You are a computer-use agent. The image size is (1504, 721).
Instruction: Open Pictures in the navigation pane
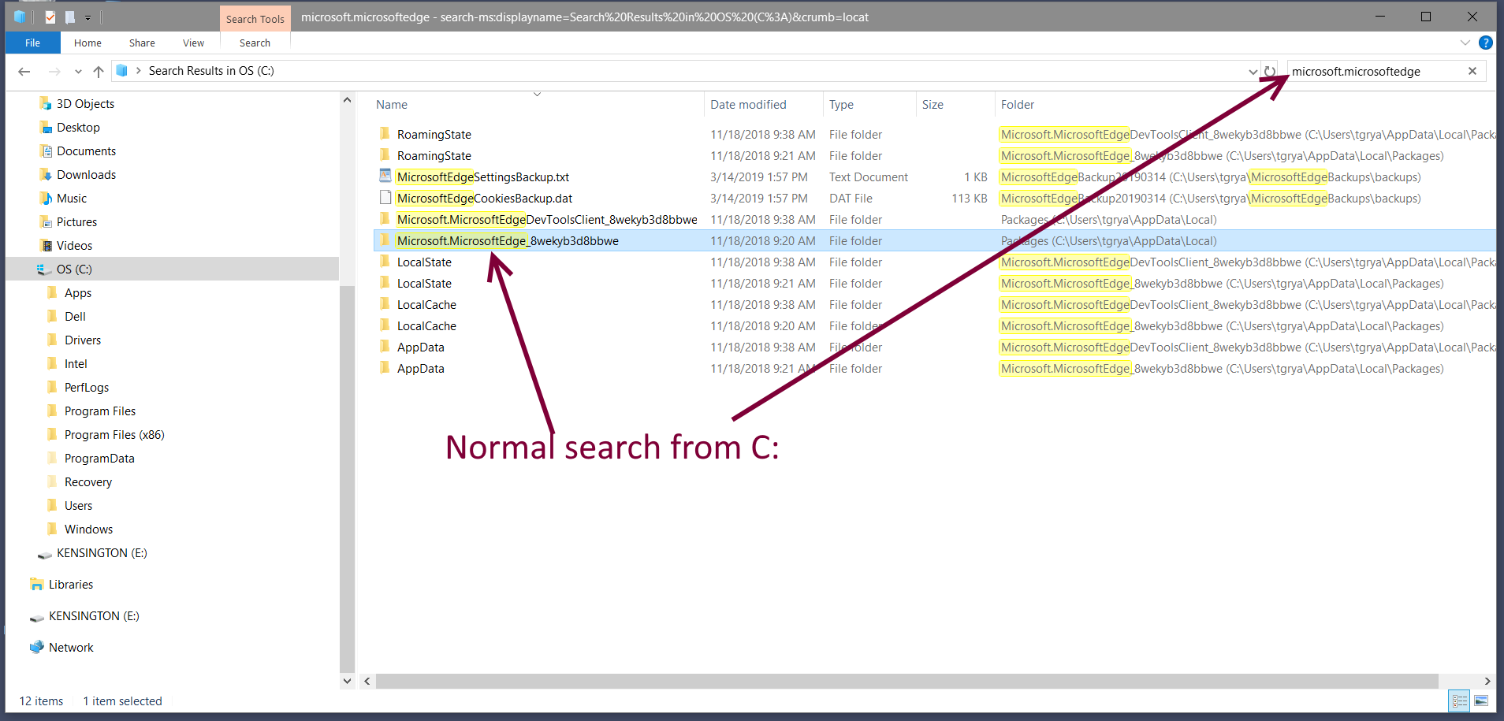point(76,222)
